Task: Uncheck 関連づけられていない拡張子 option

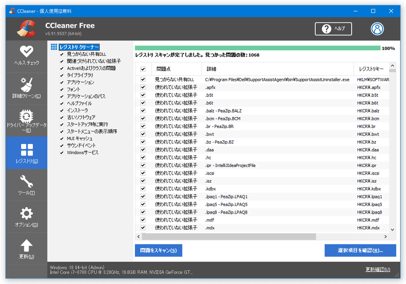Action: click(62, 61)
